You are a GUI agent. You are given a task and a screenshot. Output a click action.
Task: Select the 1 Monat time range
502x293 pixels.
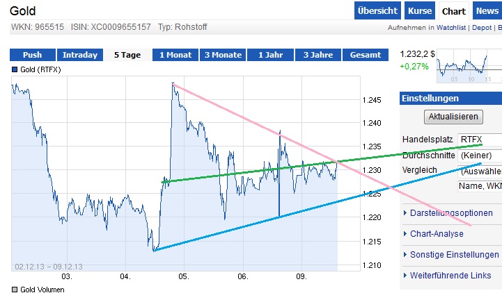177,55
